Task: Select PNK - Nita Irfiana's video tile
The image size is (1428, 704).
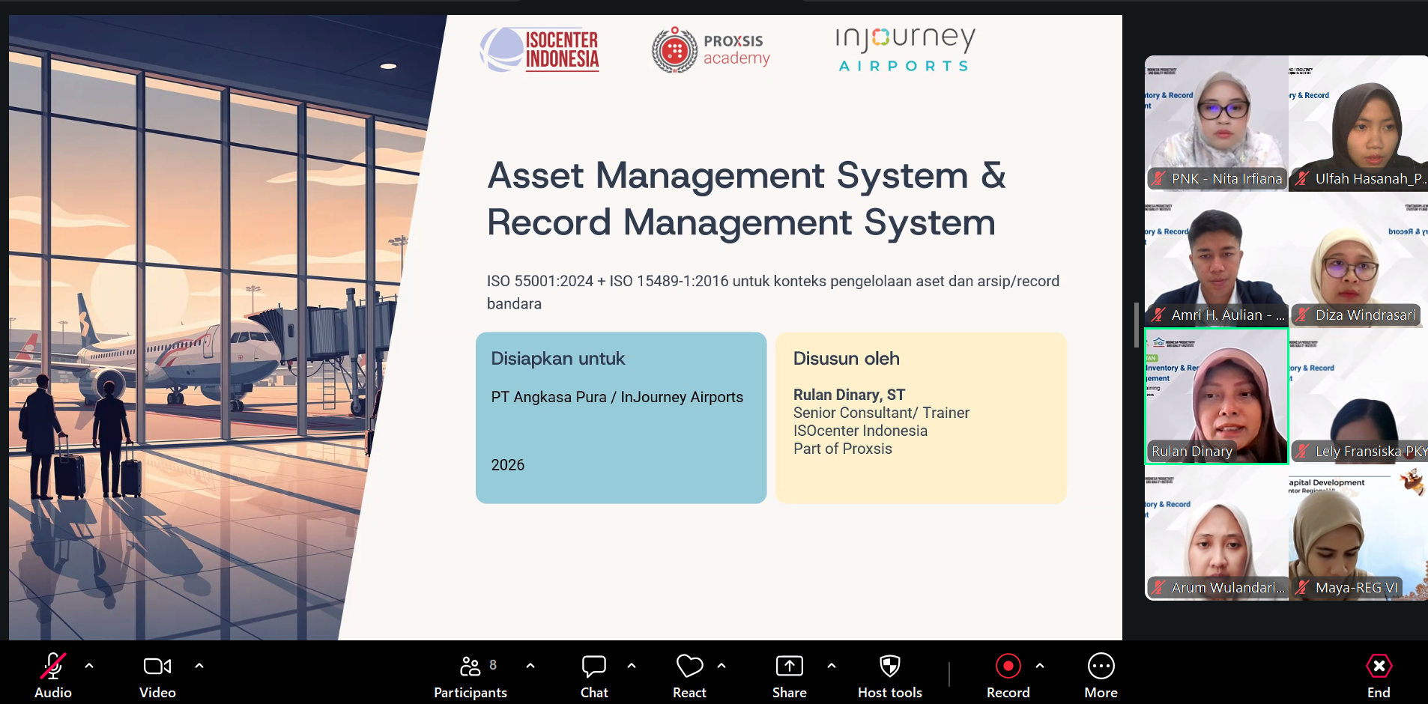Action: coord(1216,124)
